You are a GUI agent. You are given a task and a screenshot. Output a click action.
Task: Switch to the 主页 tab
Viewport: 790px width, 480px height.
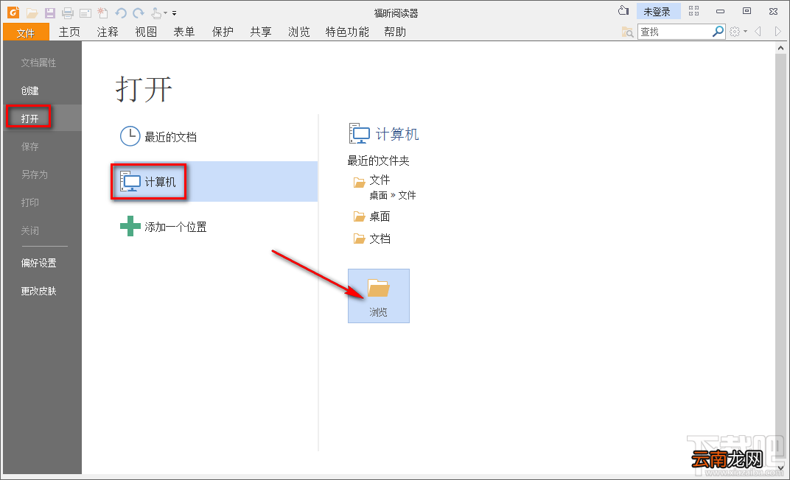click(x=69, y=32)
